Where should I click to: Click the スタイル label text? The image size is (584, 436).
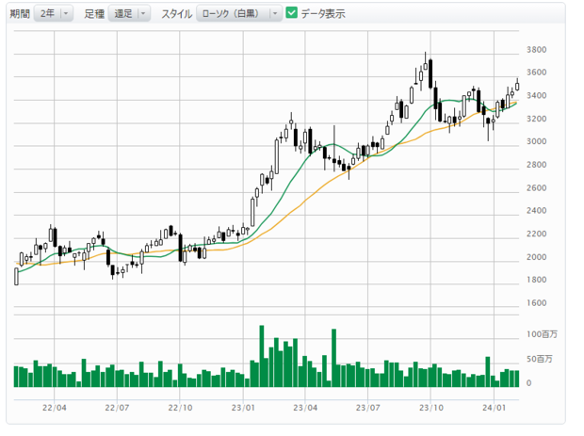(175, 13)
